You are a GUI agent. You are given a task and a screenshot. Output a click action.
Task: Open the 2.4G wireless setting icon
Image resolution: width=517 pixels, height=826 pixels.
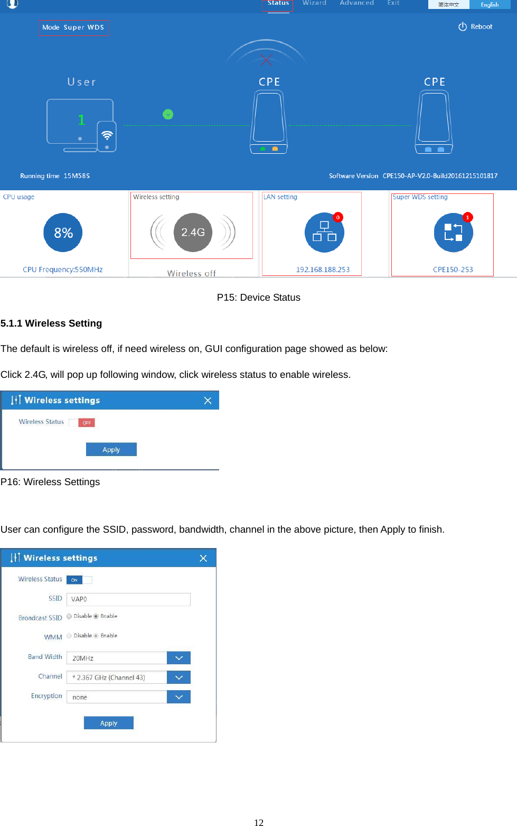(193, 232)
